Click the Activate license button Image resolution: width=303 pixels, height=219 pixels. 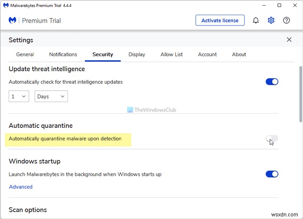point(220,20)
